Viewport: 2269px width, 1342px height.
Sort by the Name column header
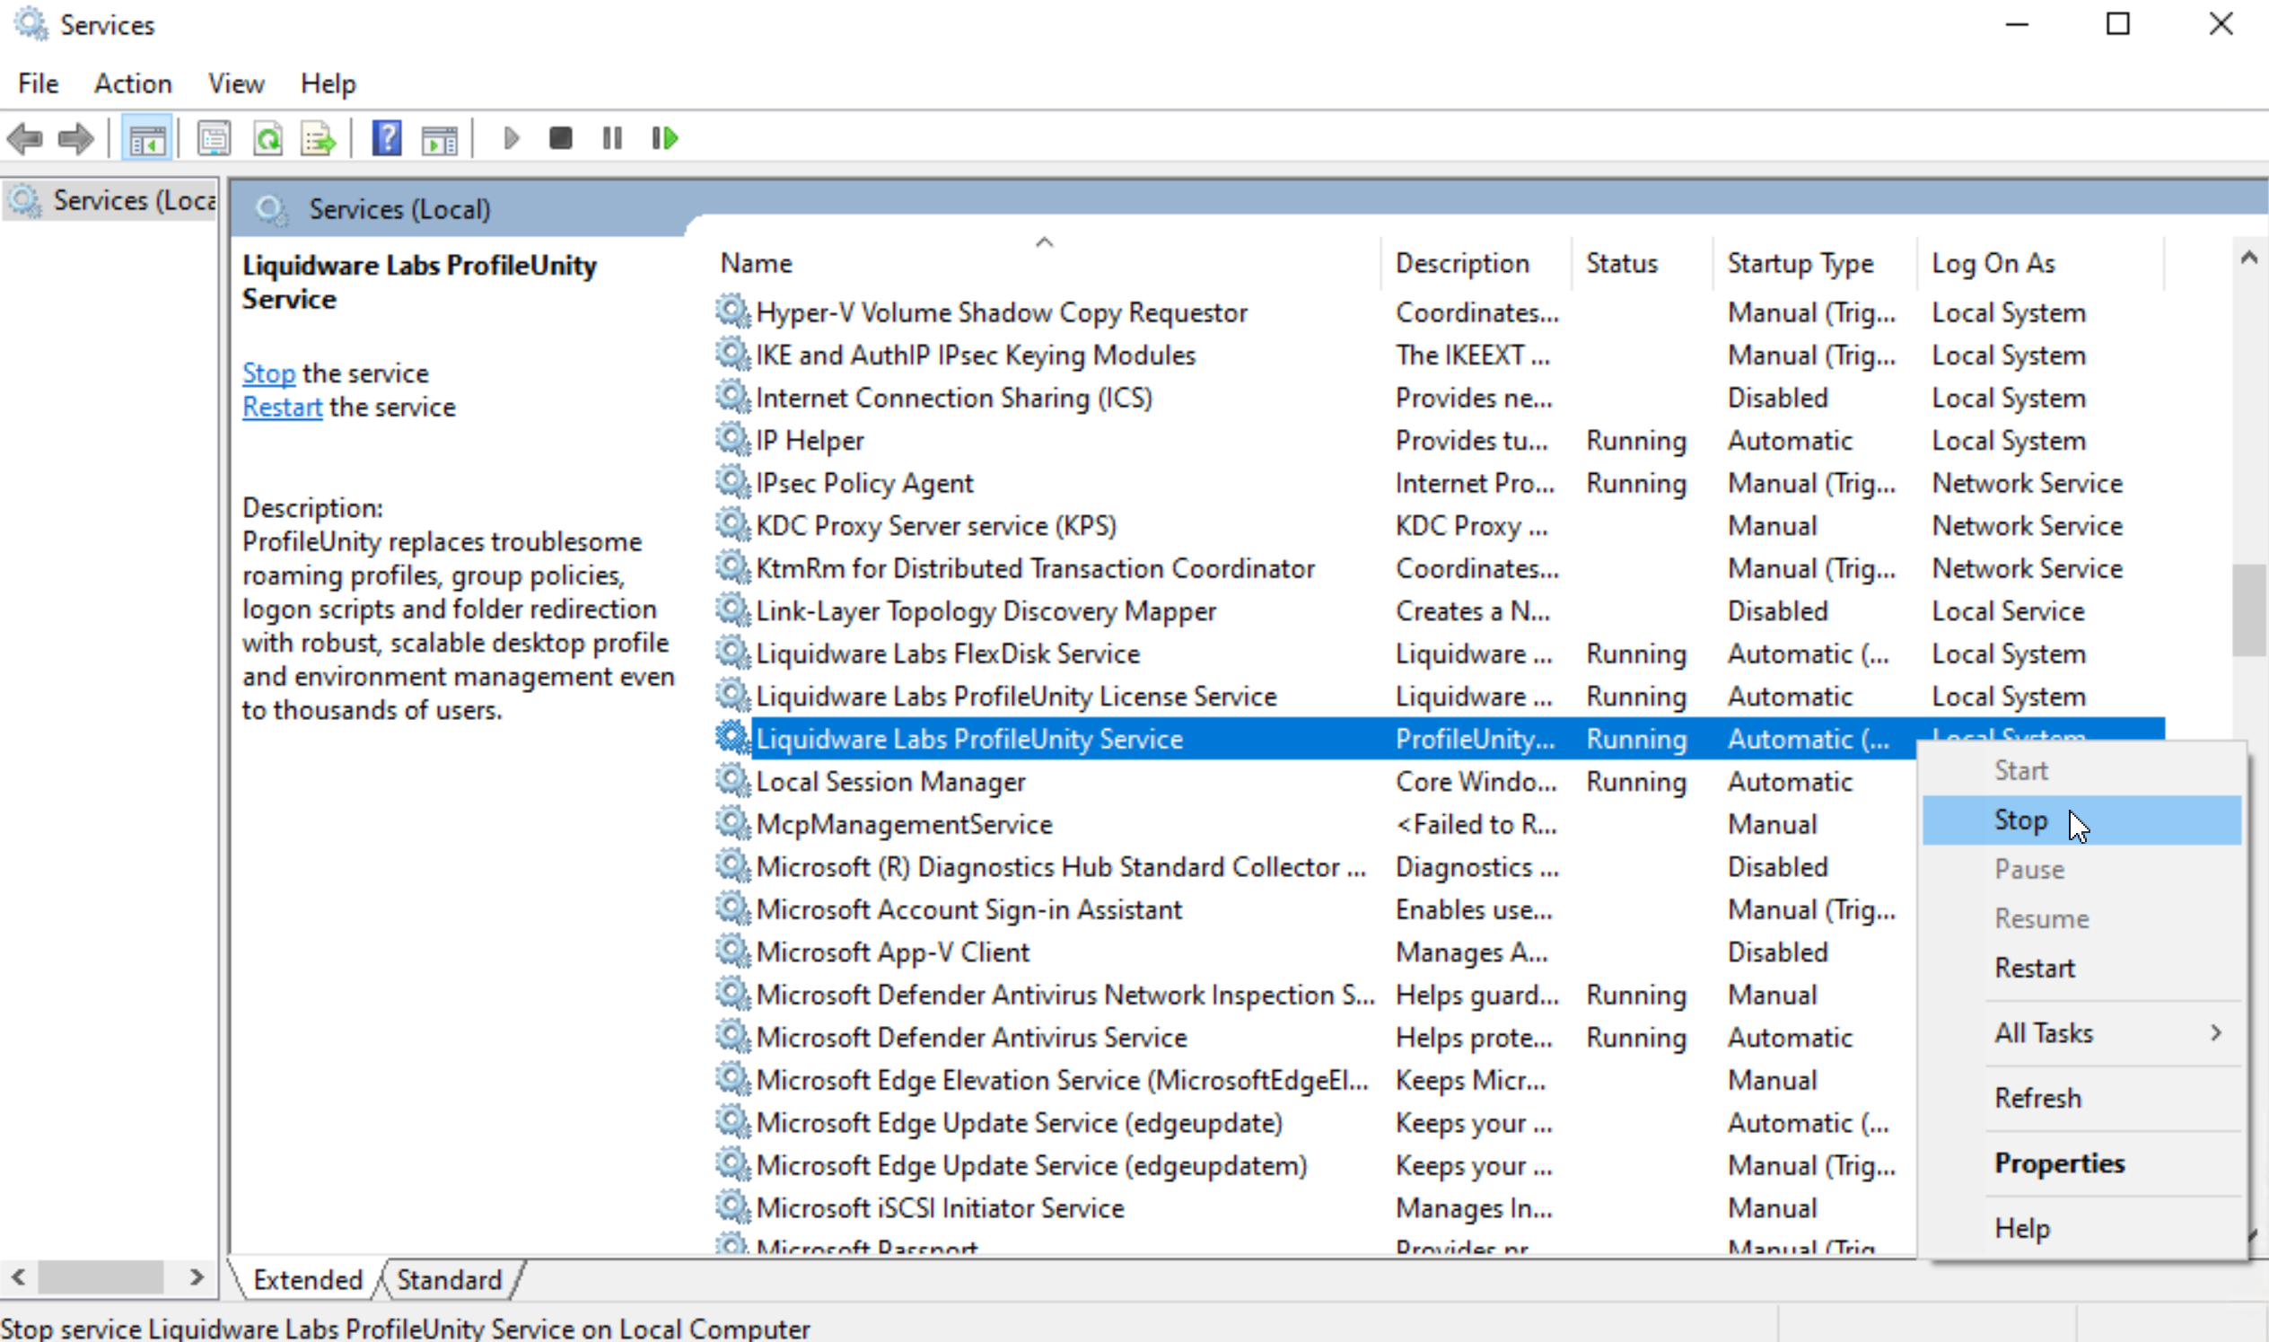(1044, 263)
